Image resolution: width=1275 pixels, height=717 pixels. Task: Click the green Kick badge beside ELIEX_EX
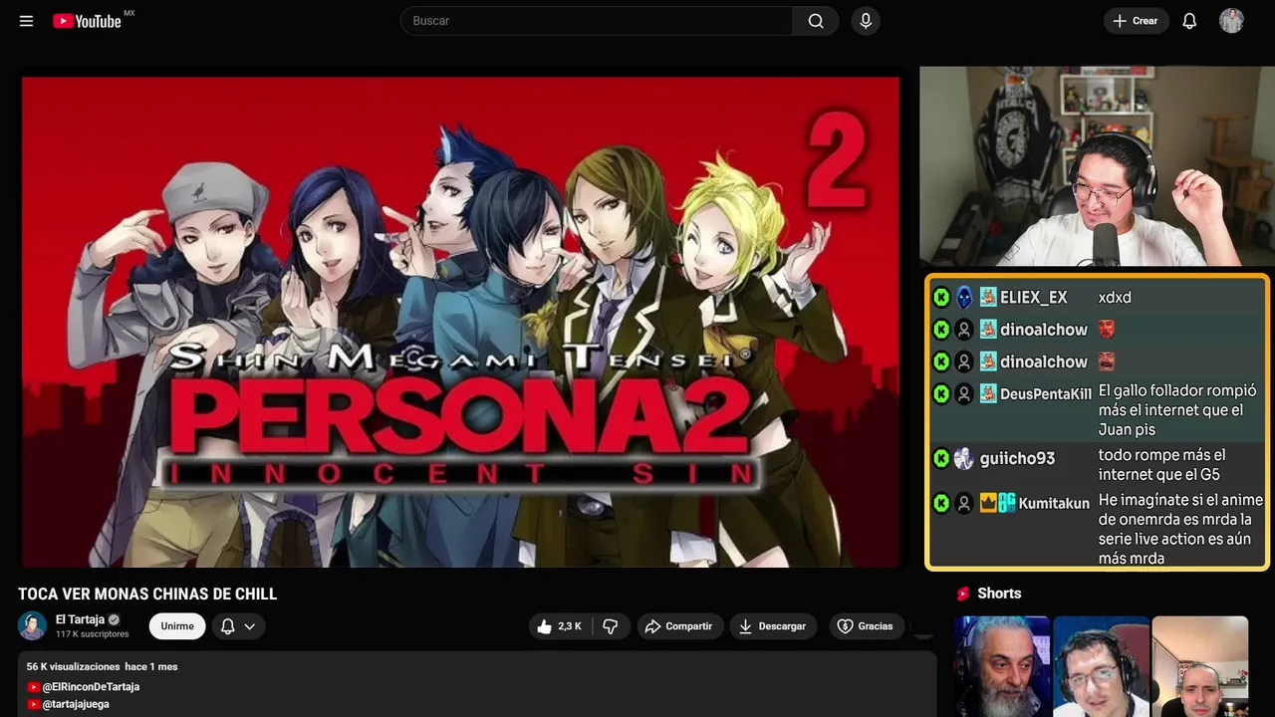click(941, 297)
